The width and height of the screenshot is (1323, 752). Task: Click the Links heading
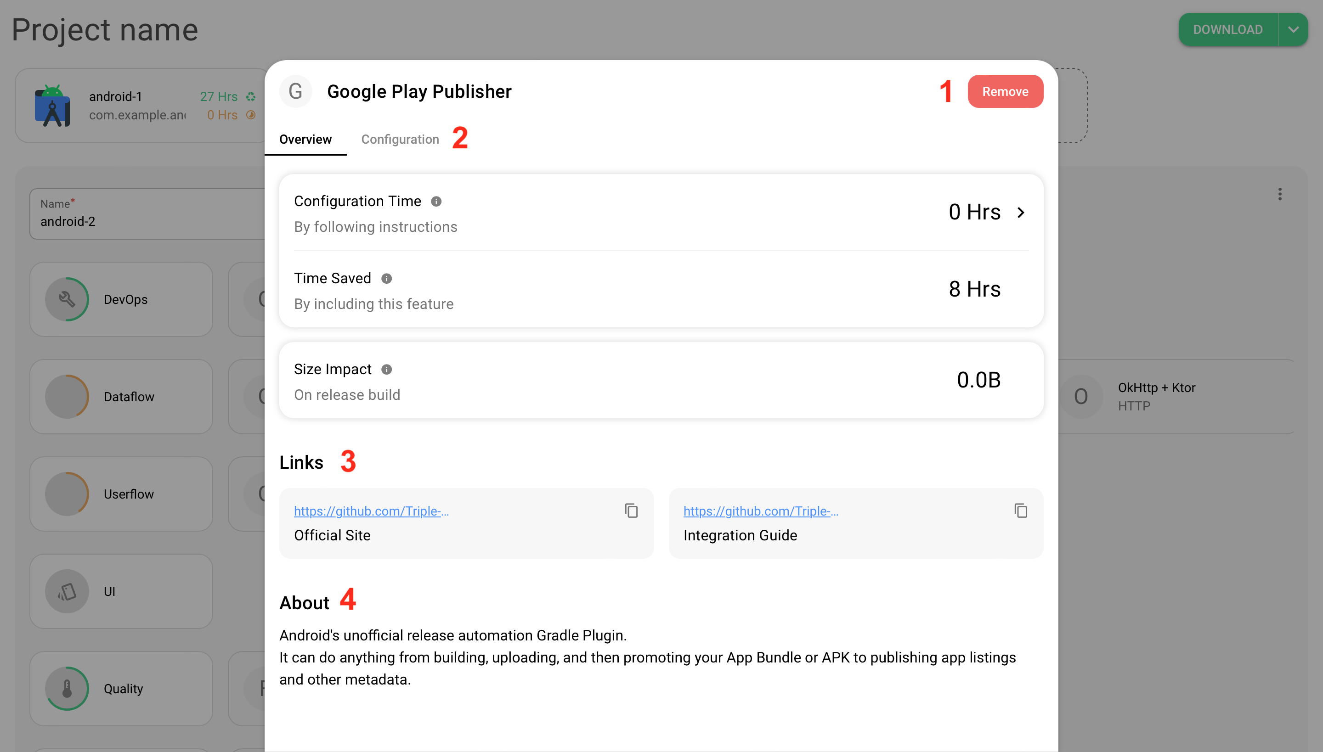point(301,462)
